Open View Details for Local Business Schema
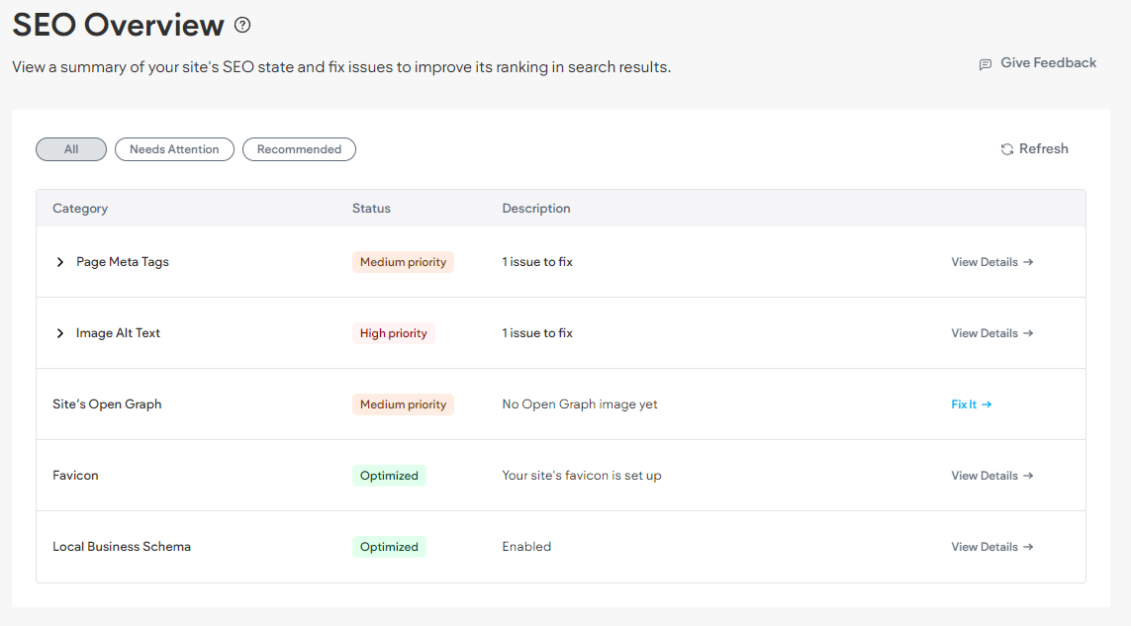Image resolution: width=1131 pixels, height=626 pixels. point(984,546)
